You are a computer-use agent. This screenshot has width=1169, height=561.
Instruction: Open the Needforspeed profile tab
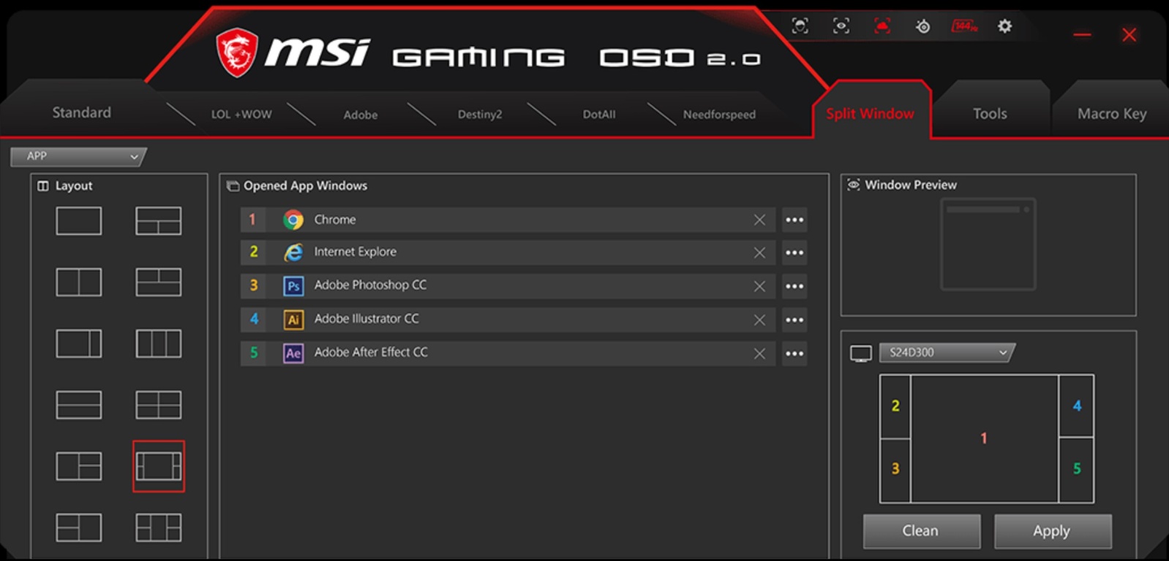[x=719, y=115]
